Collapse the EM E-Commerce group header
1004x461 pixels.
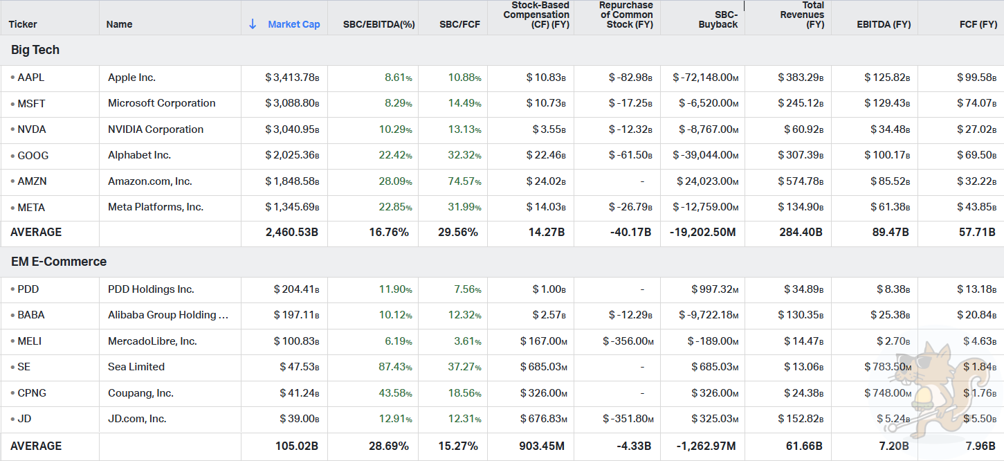(x=59, y=262)
